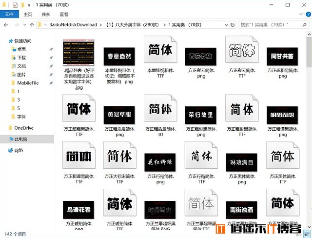Click 【1】八大分类字体 (280款) breadcrumb
The height and width of the screenshot is (238, 312).
pyautogui.click(x=133, y=25)
